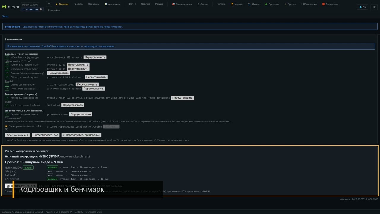Open the hamburger menu next to Воронка
380x214 pixels.
49,4
